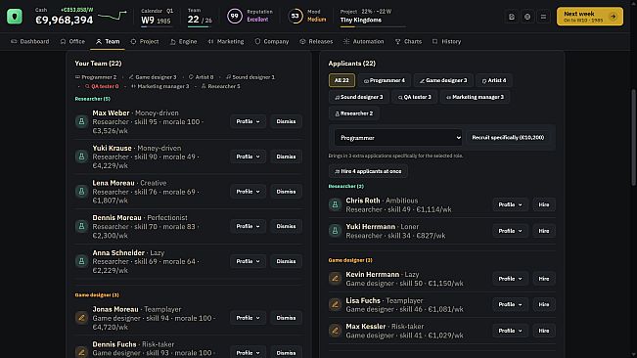Image resolution: width=637 pixels, height=358 pixels.
Task: Click the red QA tester 0 label
Action: click(x=102, y=86)
